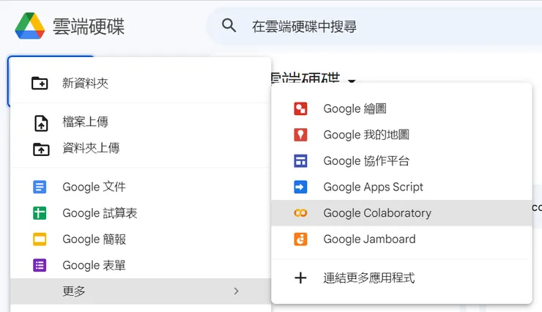Click the 在雲端硬碟中搜尋 search field
Viewport: 542px width, 312px height.
374,26
